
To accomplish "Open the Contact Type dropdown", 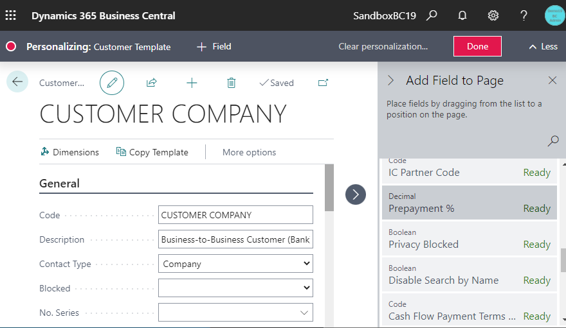I will tap(235, 264).
